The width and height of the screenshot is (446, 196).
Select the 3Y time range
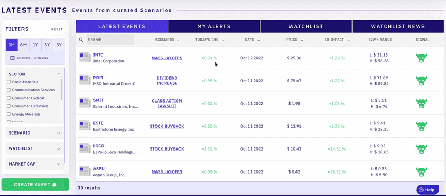tap(47, 45)
